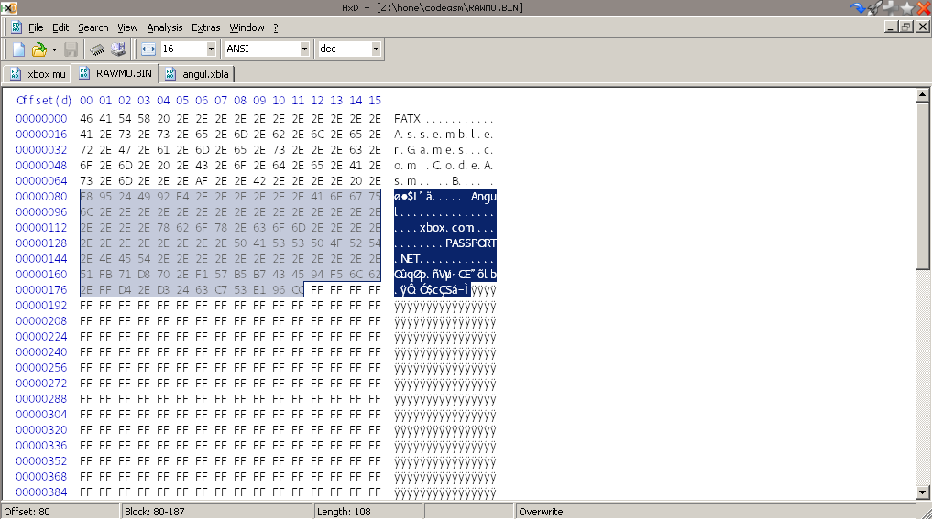The width and height of the screenshot is (932, 519).
Task: Open the File menu
Action: tap(36, 27)
